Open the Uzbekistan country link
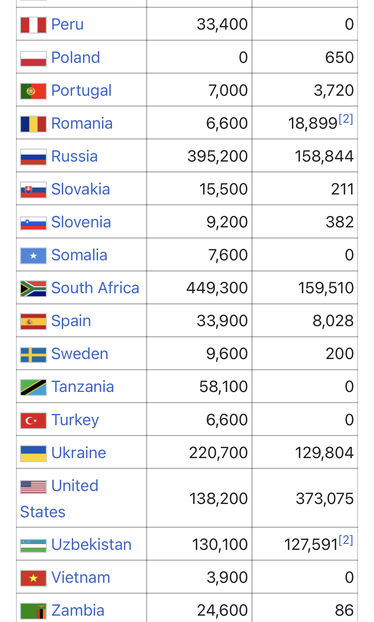The height and width of the screenshot is (622, 374). 91,545
